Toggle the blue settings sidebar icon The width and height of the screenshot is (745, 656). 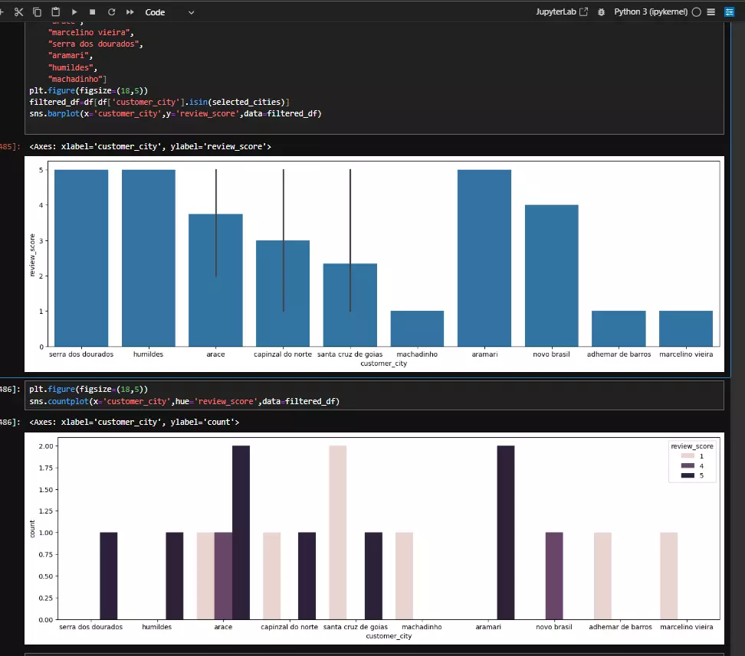coord(730,12)
